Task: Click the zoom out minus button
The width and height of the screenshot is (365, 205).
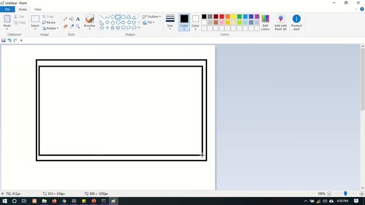Action: click(x=329, y=194)
